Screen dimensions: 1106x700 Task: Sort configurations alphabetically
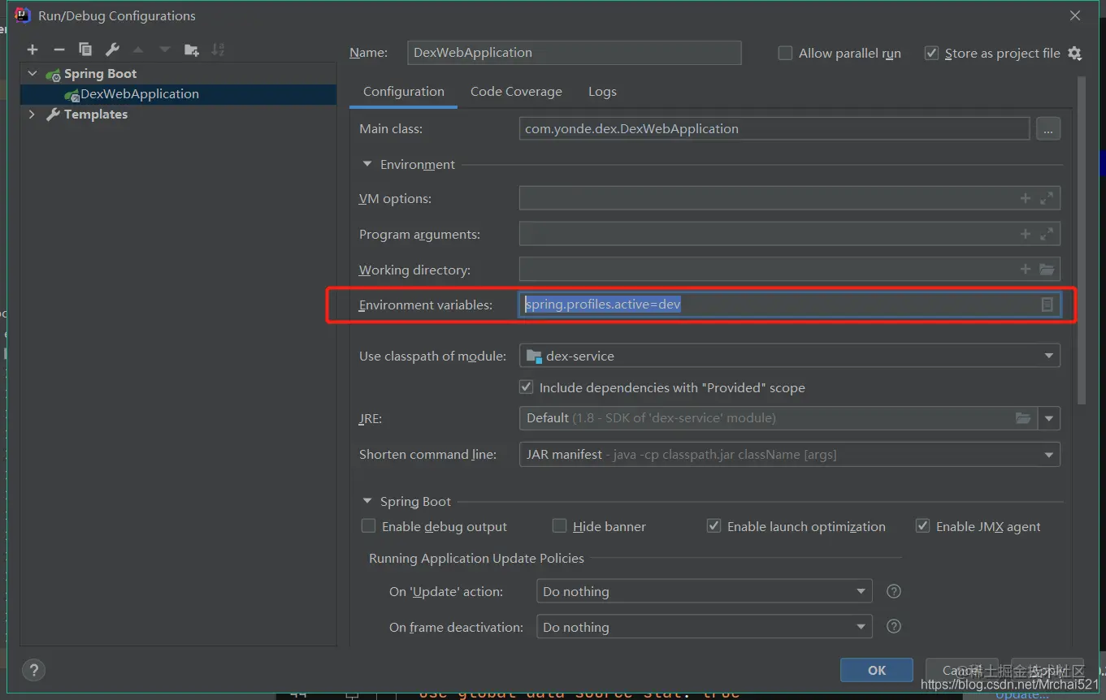tap(218, 50)
